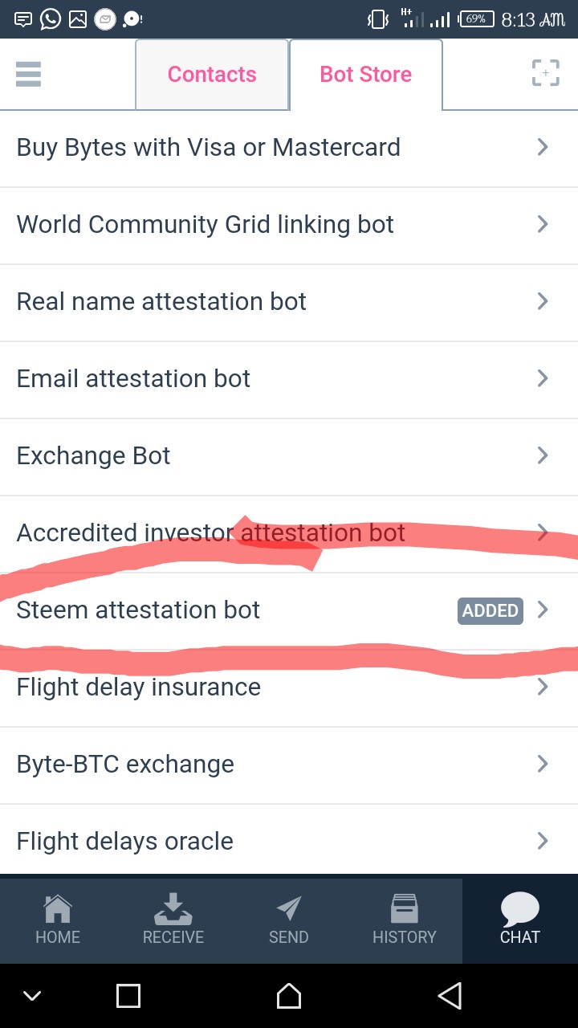Open the hamburger menu icon
The height and width of the screenshot is (1028, 578).
[x=28, y=74]
